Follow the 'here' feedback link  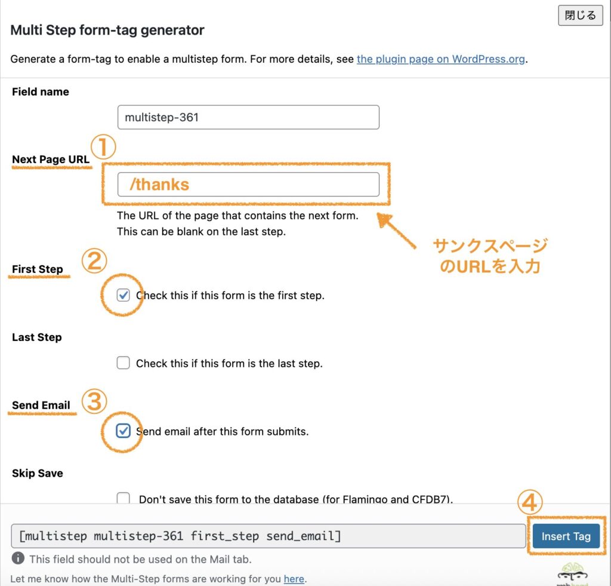click(294, 579)
